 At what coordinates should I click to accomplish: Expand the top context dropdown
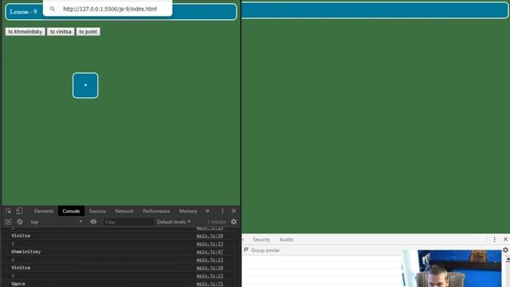coord(57,222)
